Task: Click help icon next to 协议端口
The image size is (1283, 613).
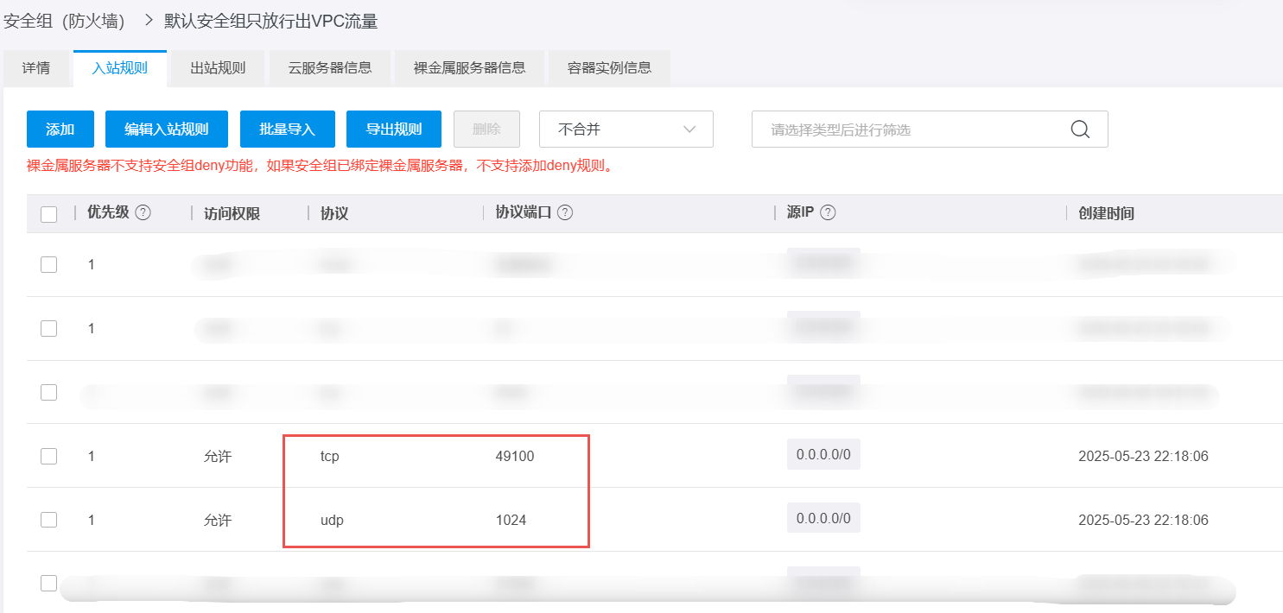Action: point(565,212)
